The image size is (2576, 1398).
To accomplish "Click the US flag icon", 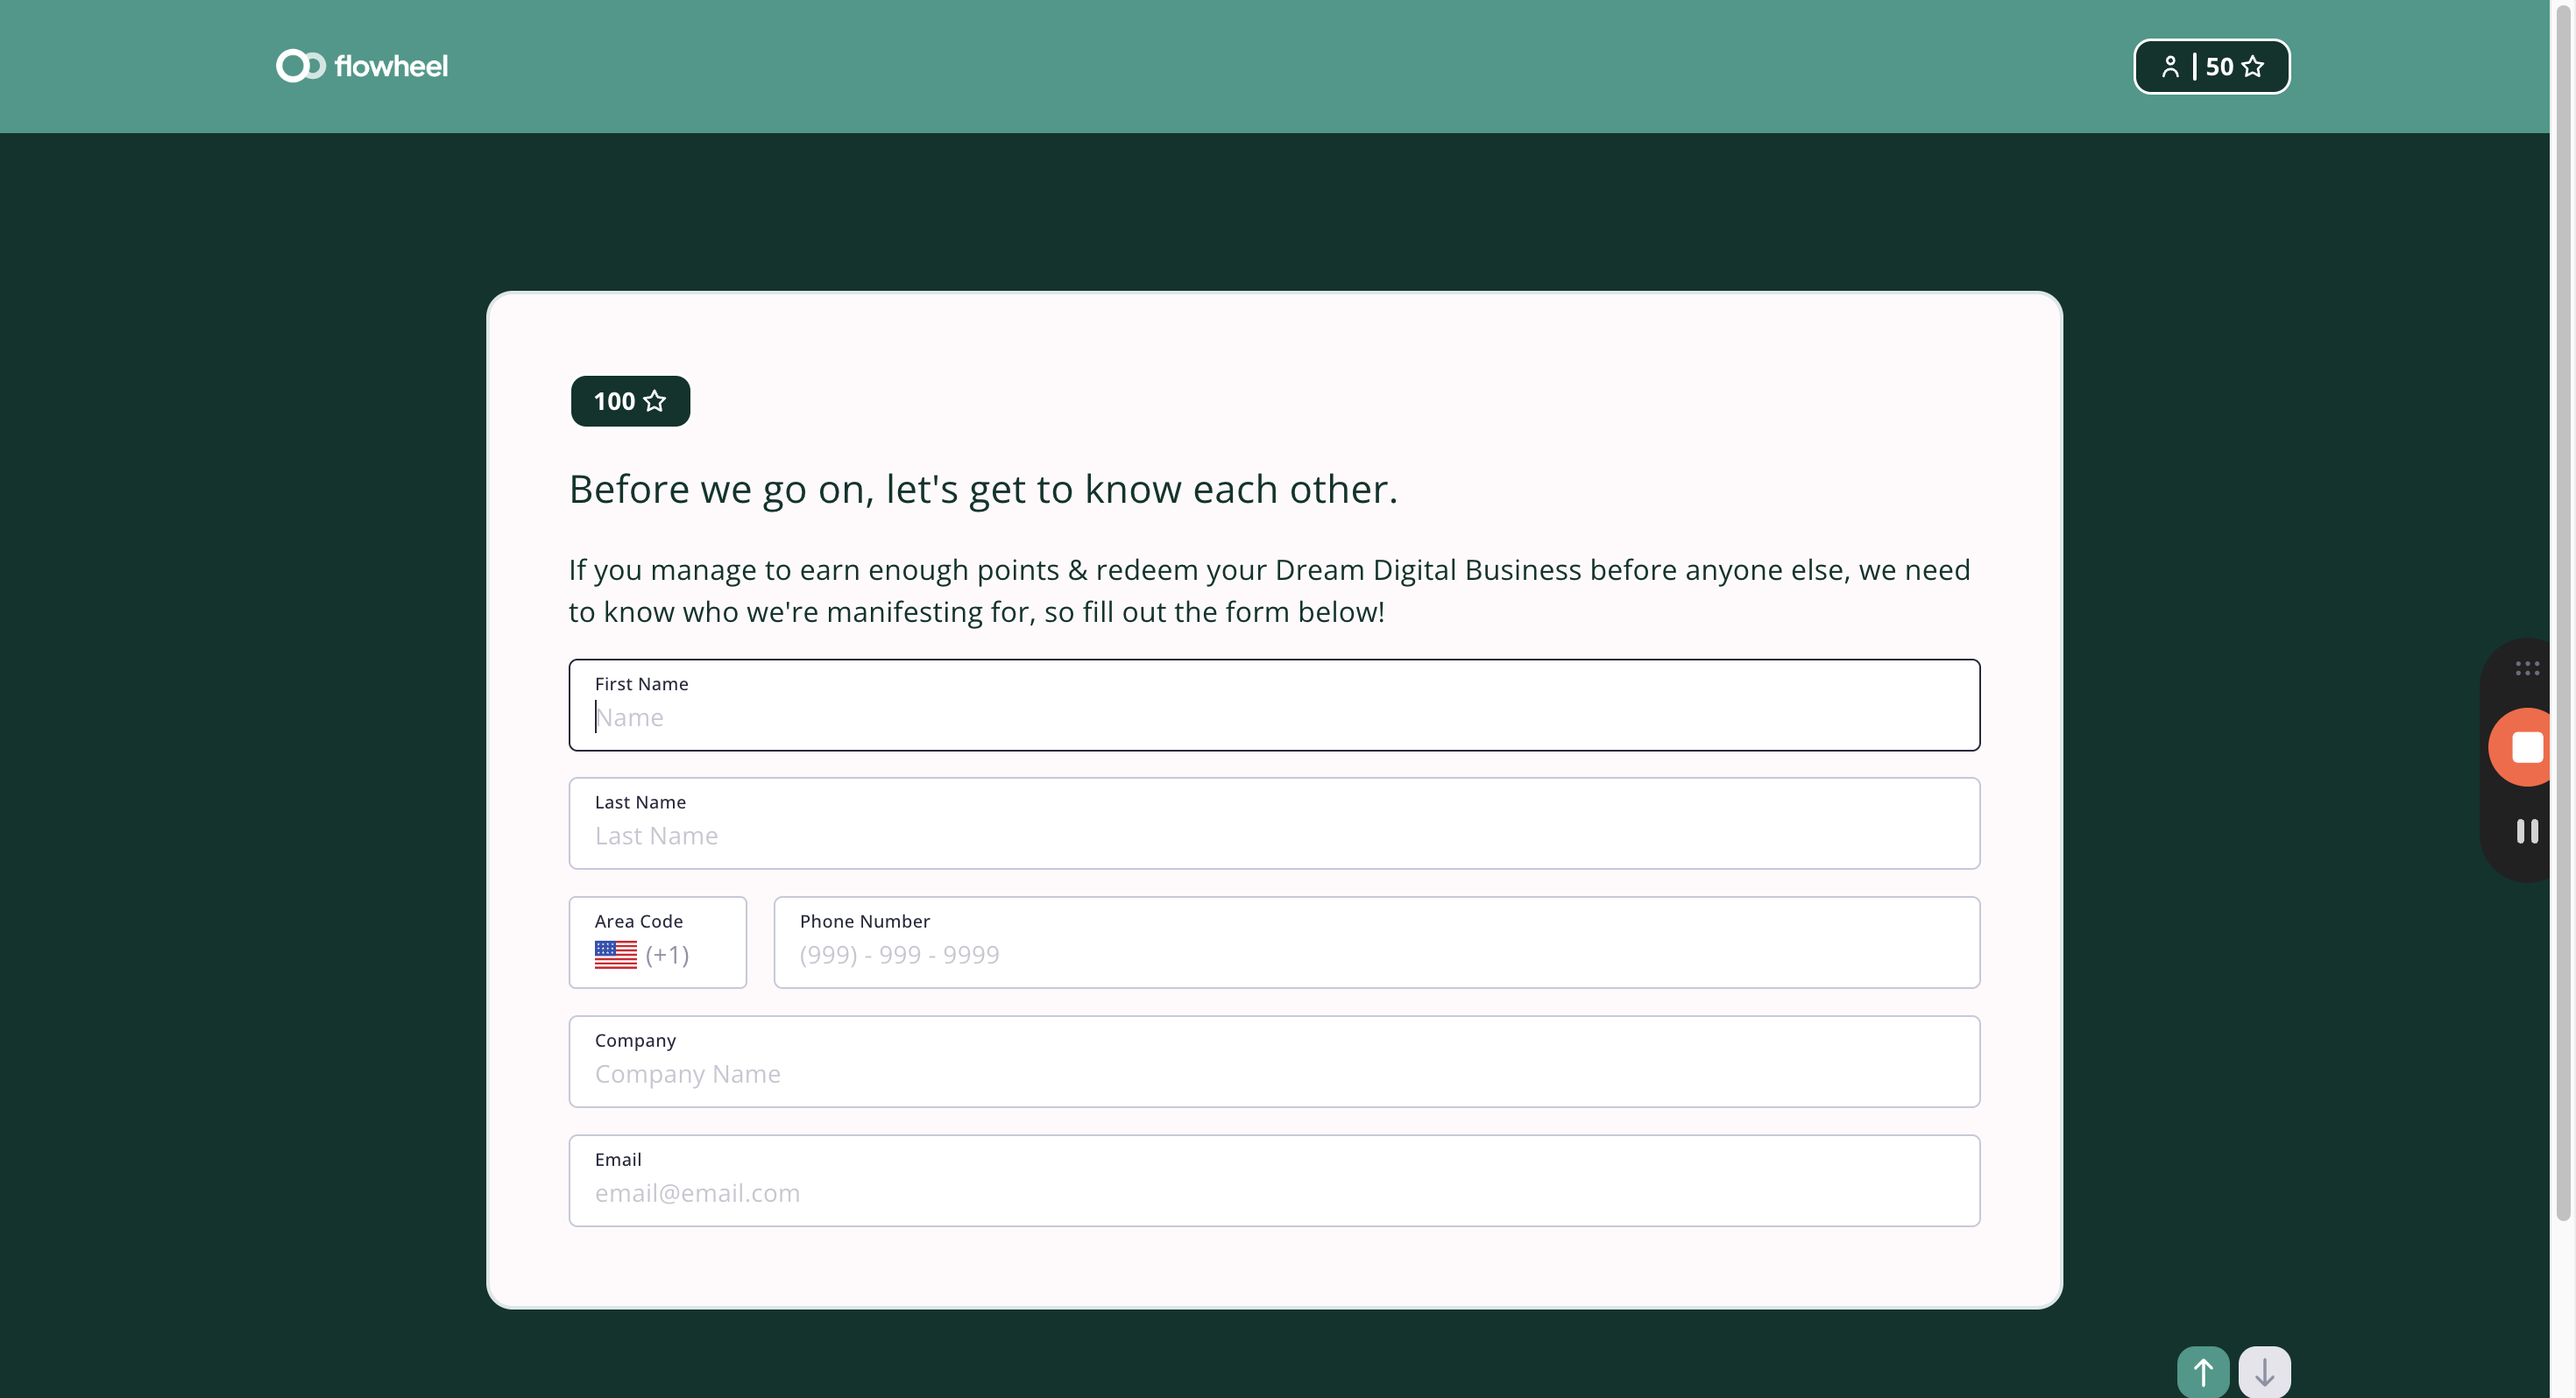I will point(615,955).
